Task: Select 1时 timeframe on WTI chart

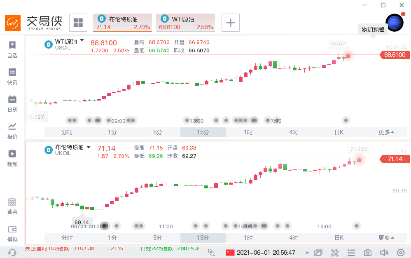Action: [248, 132]
